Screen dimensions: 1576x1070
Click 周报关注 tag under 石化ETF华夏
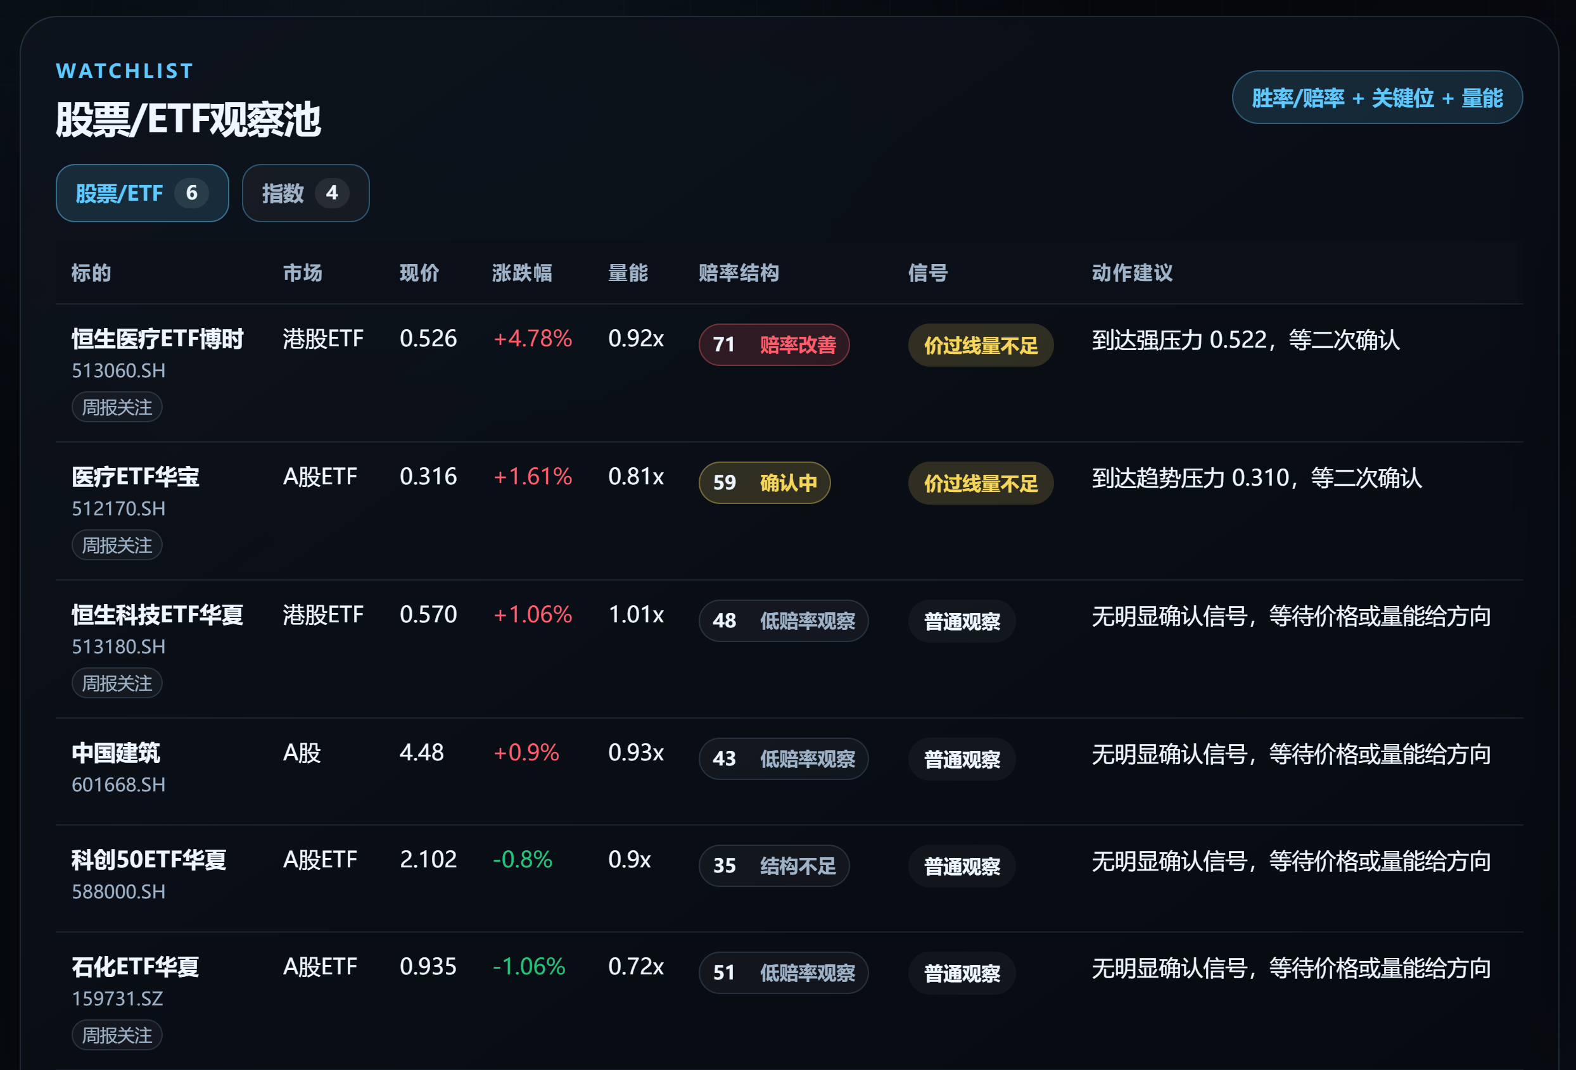coord(117,1035)
